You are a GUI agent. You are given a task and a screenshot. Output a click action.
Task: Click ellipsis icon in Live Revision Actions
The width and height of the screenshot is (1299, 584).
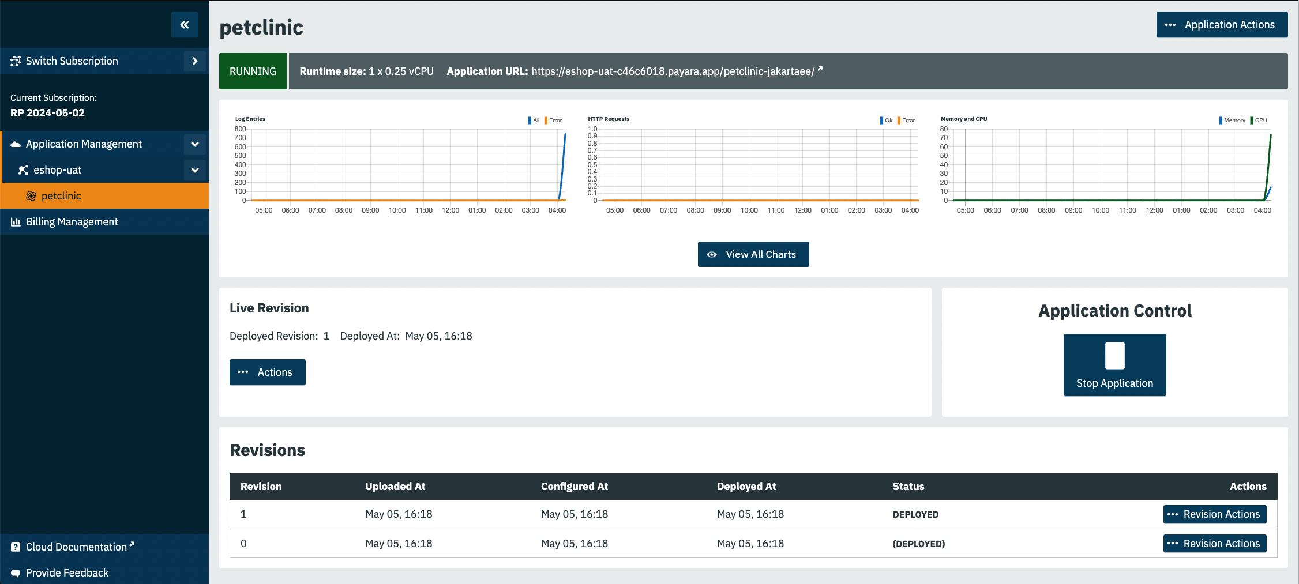pyautogui.click(x=243, y=372)
